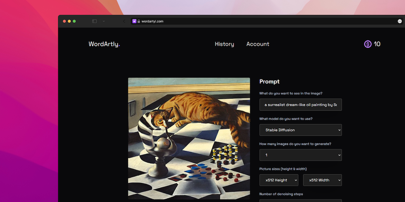Open the tab group chevron dropdown

[104, 21]
